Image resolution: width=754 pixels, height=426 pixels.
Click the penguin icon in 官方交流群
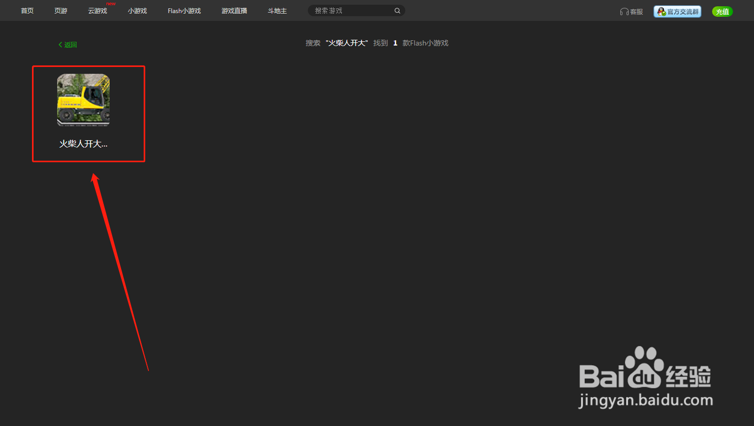[661, 12]
